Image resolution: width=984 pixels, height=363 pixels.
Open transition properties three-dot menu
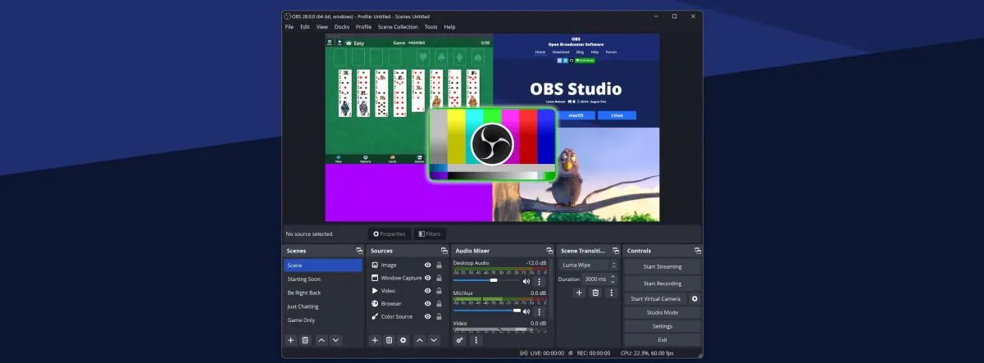tap(611, 293)
